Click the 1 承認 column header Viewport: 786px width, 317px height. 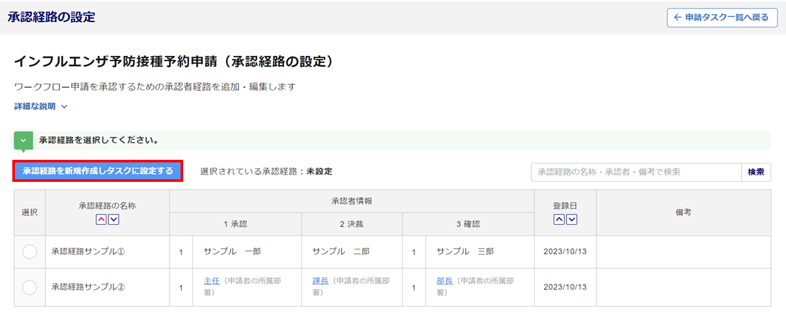point(235,224)
